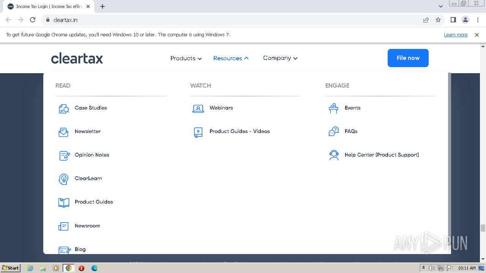Click the FAQs question bubble icon

333,132
